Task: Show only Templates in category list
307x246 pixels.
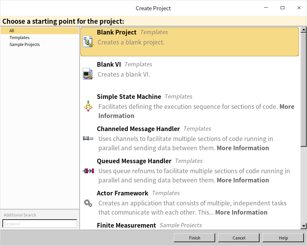Action: (x=20, y=38)
